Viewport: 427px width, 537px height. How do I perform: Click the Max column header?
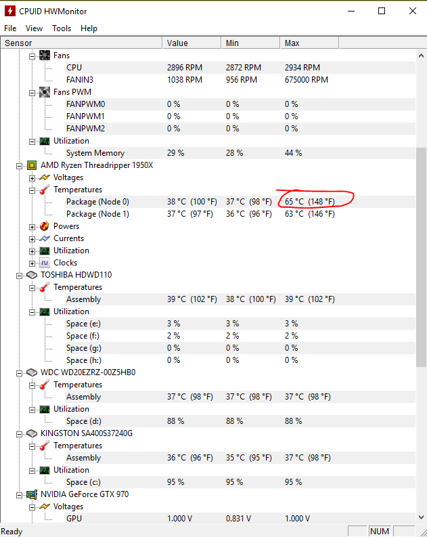coord(292,43)
